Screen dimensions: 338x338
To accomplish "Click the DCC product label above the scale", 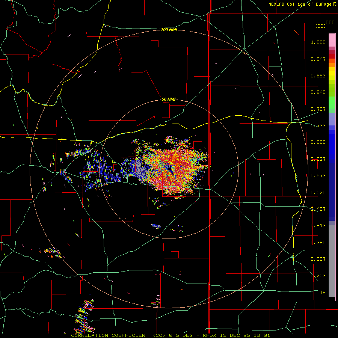I will tap(330, 23).
